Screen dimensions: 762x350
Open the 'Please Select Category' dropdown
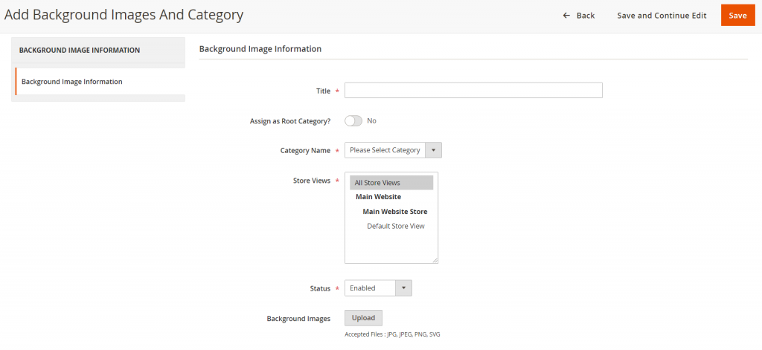[385, 150]
